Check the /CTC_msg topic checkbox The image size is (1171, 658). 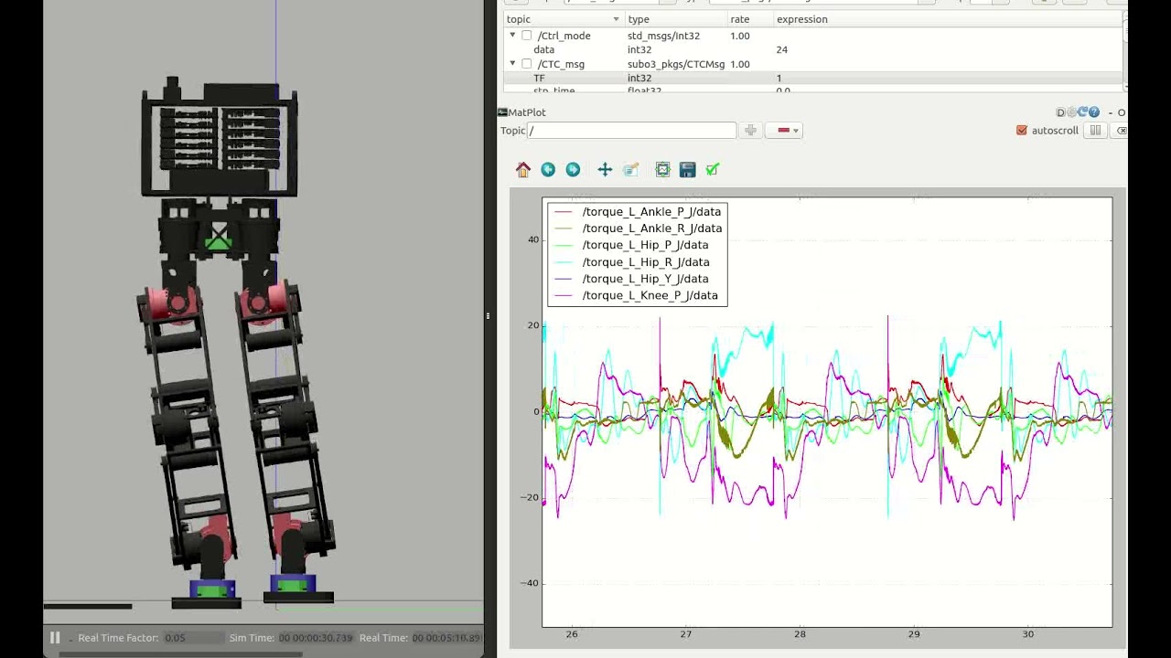tap(526, 64)
